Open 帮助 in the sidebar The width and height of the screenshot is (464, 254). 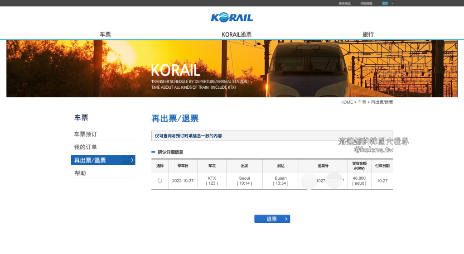coord(80,173)
